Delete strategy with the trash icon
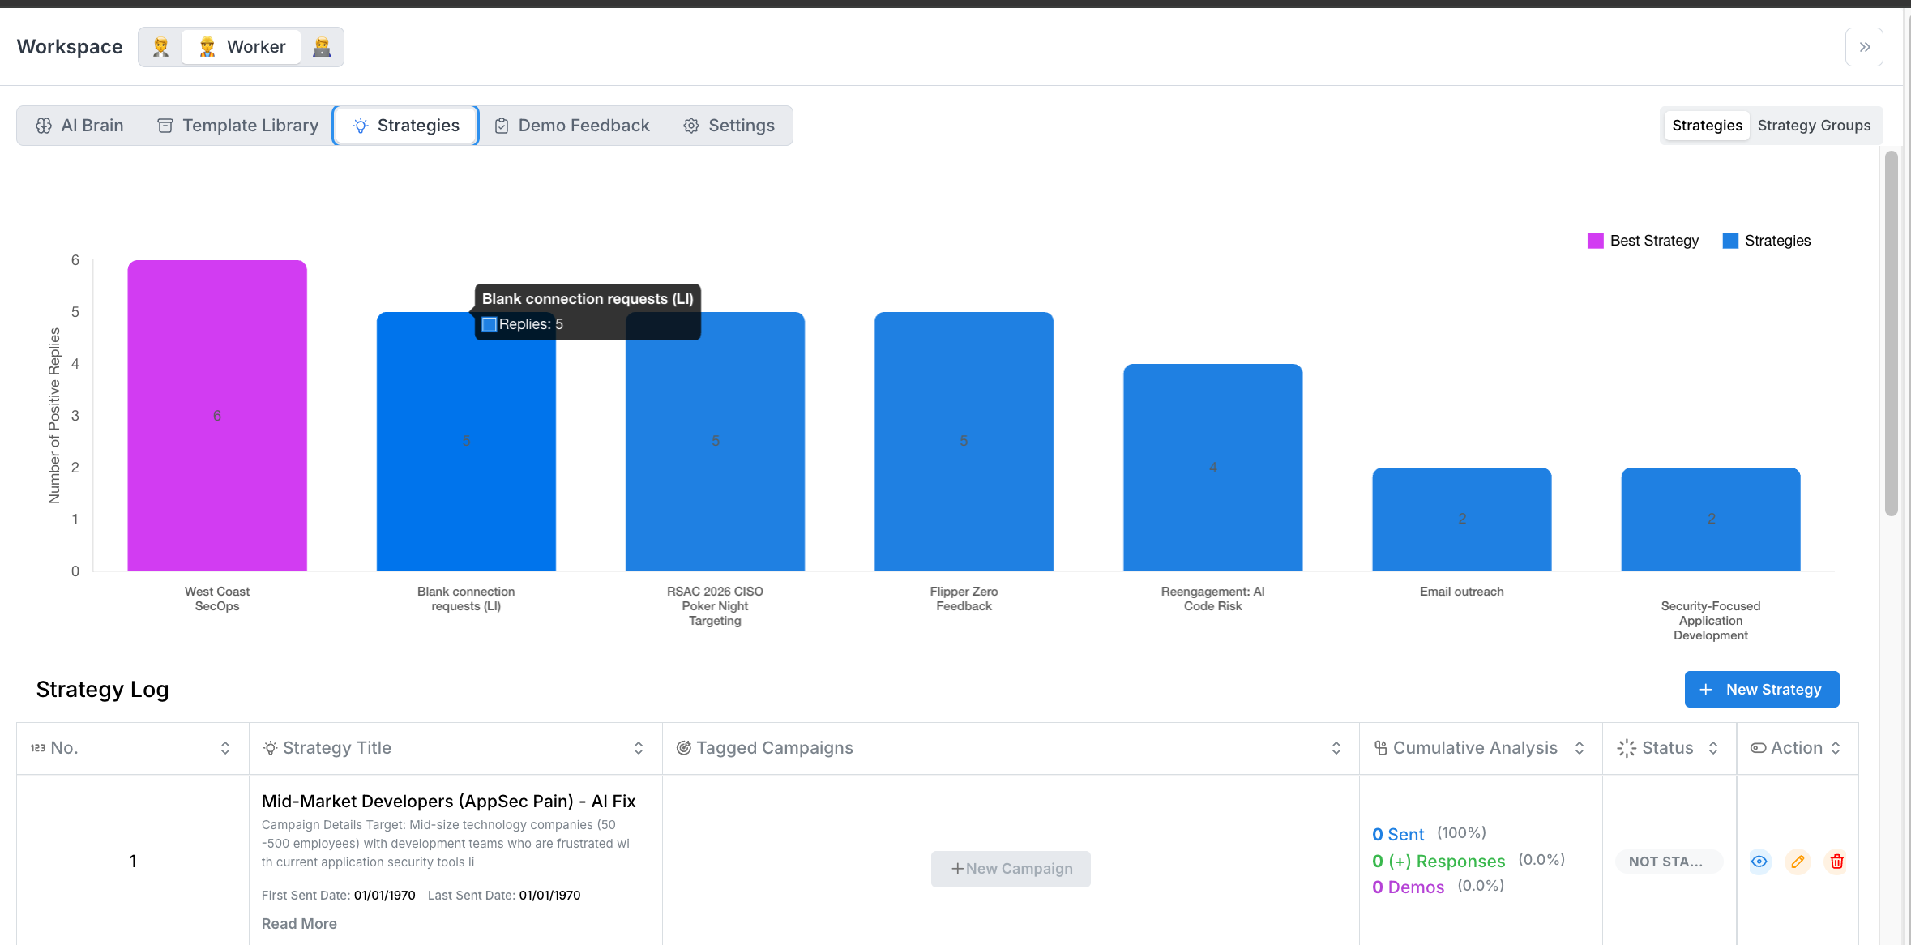This screenshot has width=1911, height=945. (x=1836, y=862)
